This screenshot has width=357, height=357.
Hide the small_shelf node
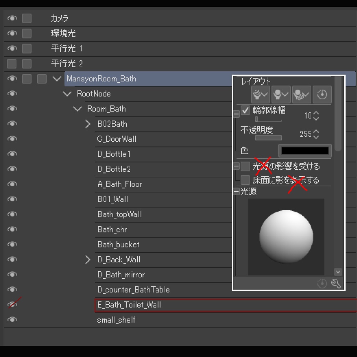(12, 320)
